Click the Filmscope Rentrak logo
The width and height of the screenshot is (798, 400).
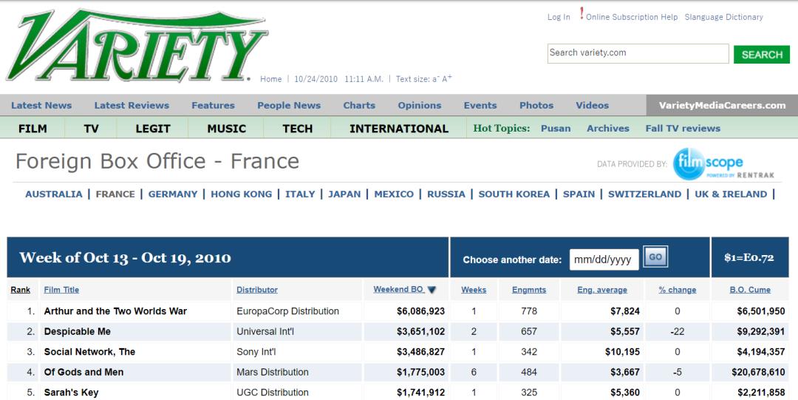[x=723, y=164]
